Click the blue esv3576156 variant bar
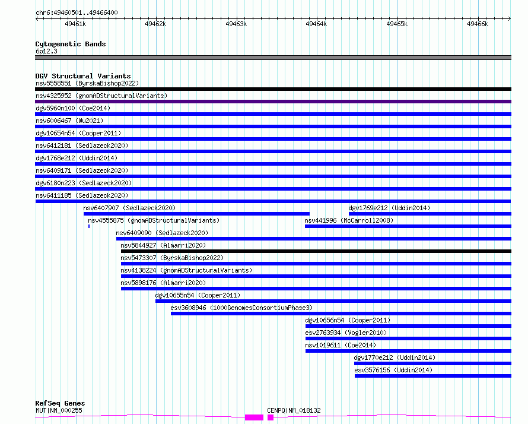 tap(433, 376)
